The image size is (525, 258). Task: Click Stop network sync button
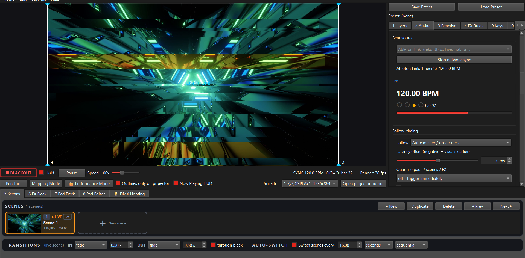(454, 60)
